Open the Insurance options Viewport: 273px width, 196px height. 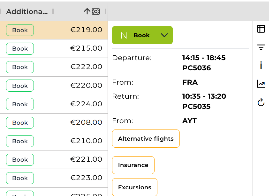(133, 165)
